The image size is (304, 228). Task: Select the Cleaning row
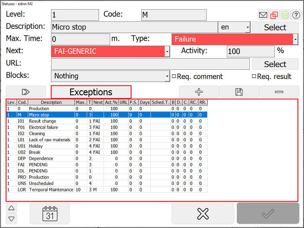click(107, 133)
